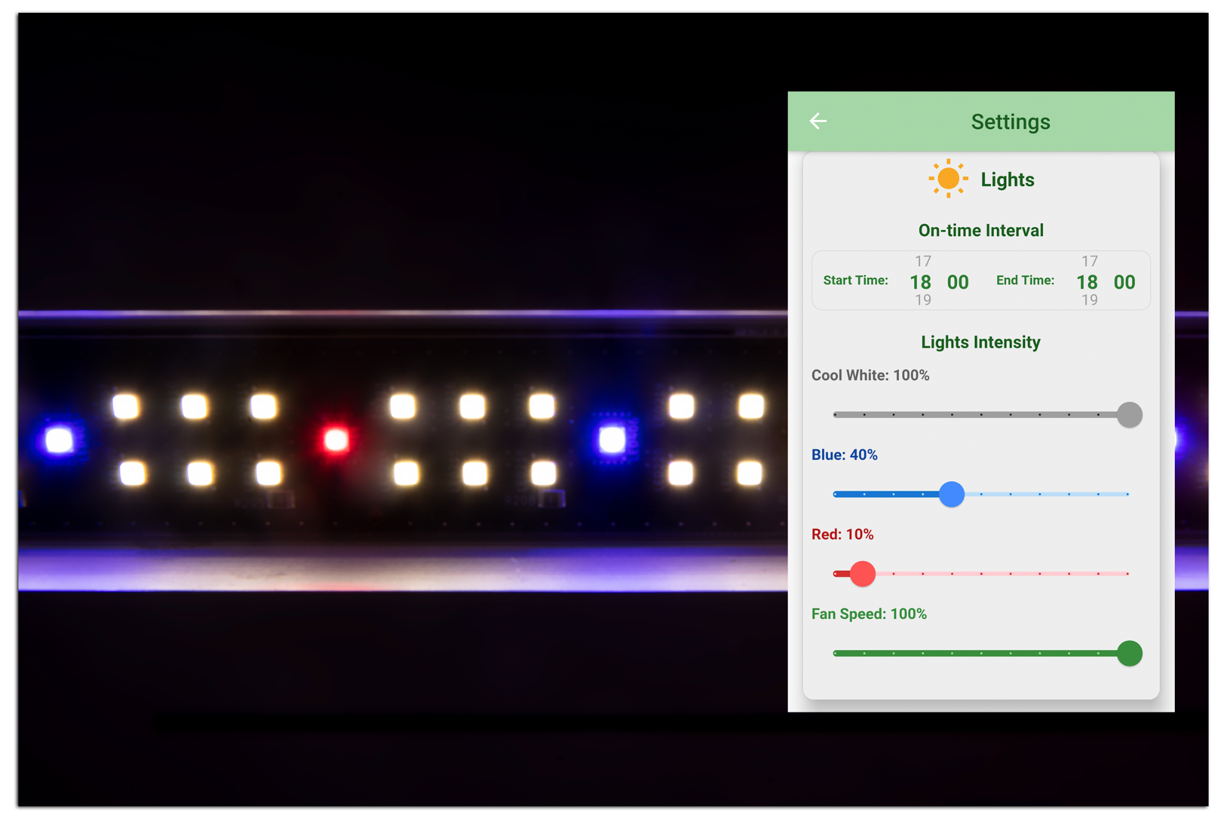Select hour 17 above the End Time
The height and width of the screenshot is (818, 1227).
pos(1089,261)
